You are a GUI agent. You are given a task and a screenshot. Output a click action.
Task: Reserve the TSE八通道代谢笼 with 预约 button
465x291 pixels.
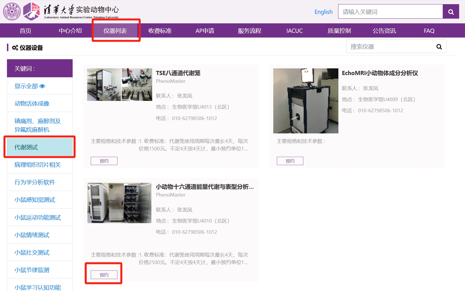click(x=104, y=161)
